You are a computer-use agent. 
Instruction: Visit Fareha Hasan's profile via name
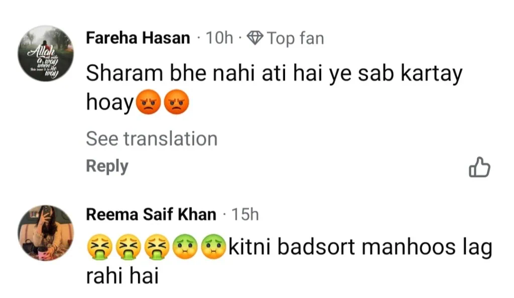[138, 38]
